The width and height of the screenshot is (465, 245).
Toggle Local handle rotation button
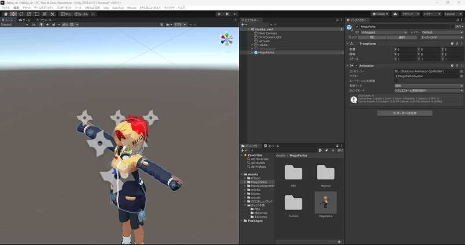[x=81, y=14]
